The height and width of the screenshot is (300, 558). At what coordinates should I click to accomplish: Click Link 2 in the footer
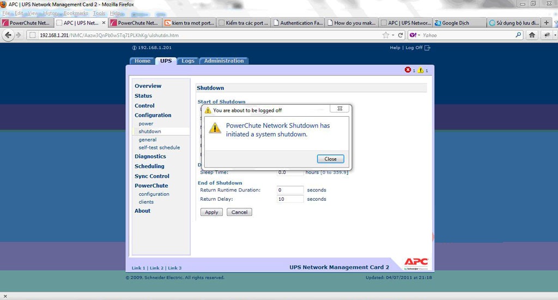tap(156, 268)
